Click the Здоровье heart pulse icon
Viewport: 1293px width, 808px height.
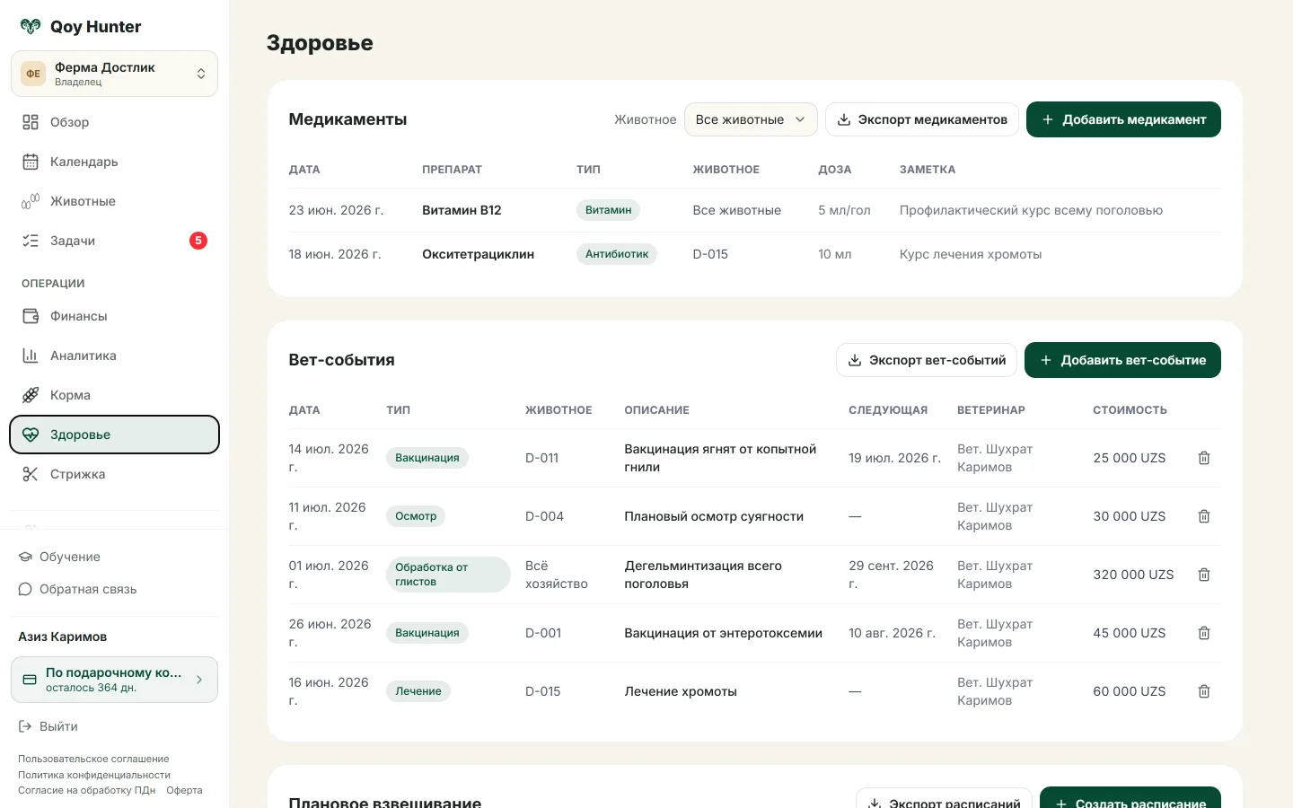[31, 435]
